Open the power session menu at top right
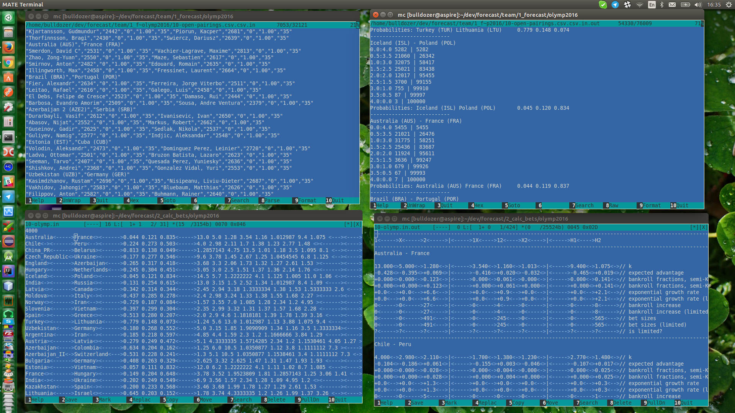Image resolution: width=735 pixels, height=413 pixels. point(728,5)
